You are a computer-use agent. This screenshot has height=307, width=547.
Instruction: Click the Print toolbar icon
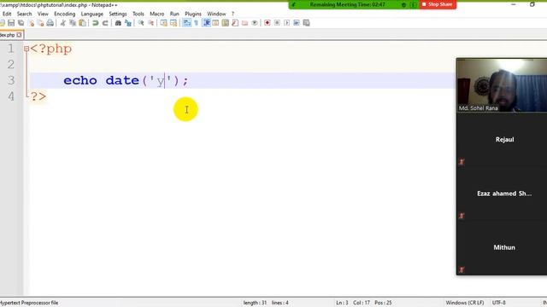click(x=50, y=23)
